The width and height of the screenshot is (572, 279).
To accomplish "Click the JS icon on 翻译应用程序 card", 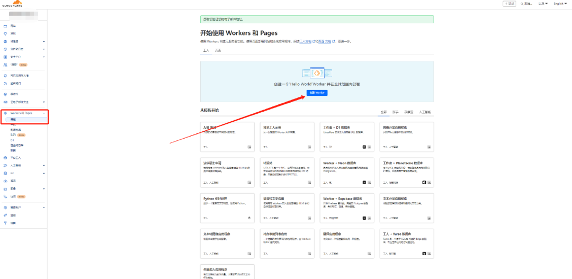I will click(369, 254).
